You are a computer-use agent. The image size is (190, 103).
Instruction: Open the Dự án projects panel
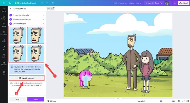[4, 56]
